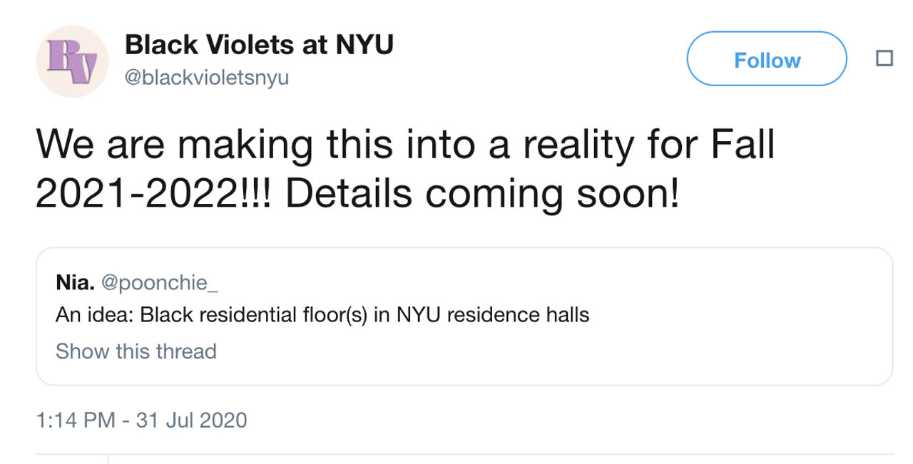Follow the Black Violets at NYU account
The height and width of the screenshot is (464, 913).
click(x=766, y=59)
